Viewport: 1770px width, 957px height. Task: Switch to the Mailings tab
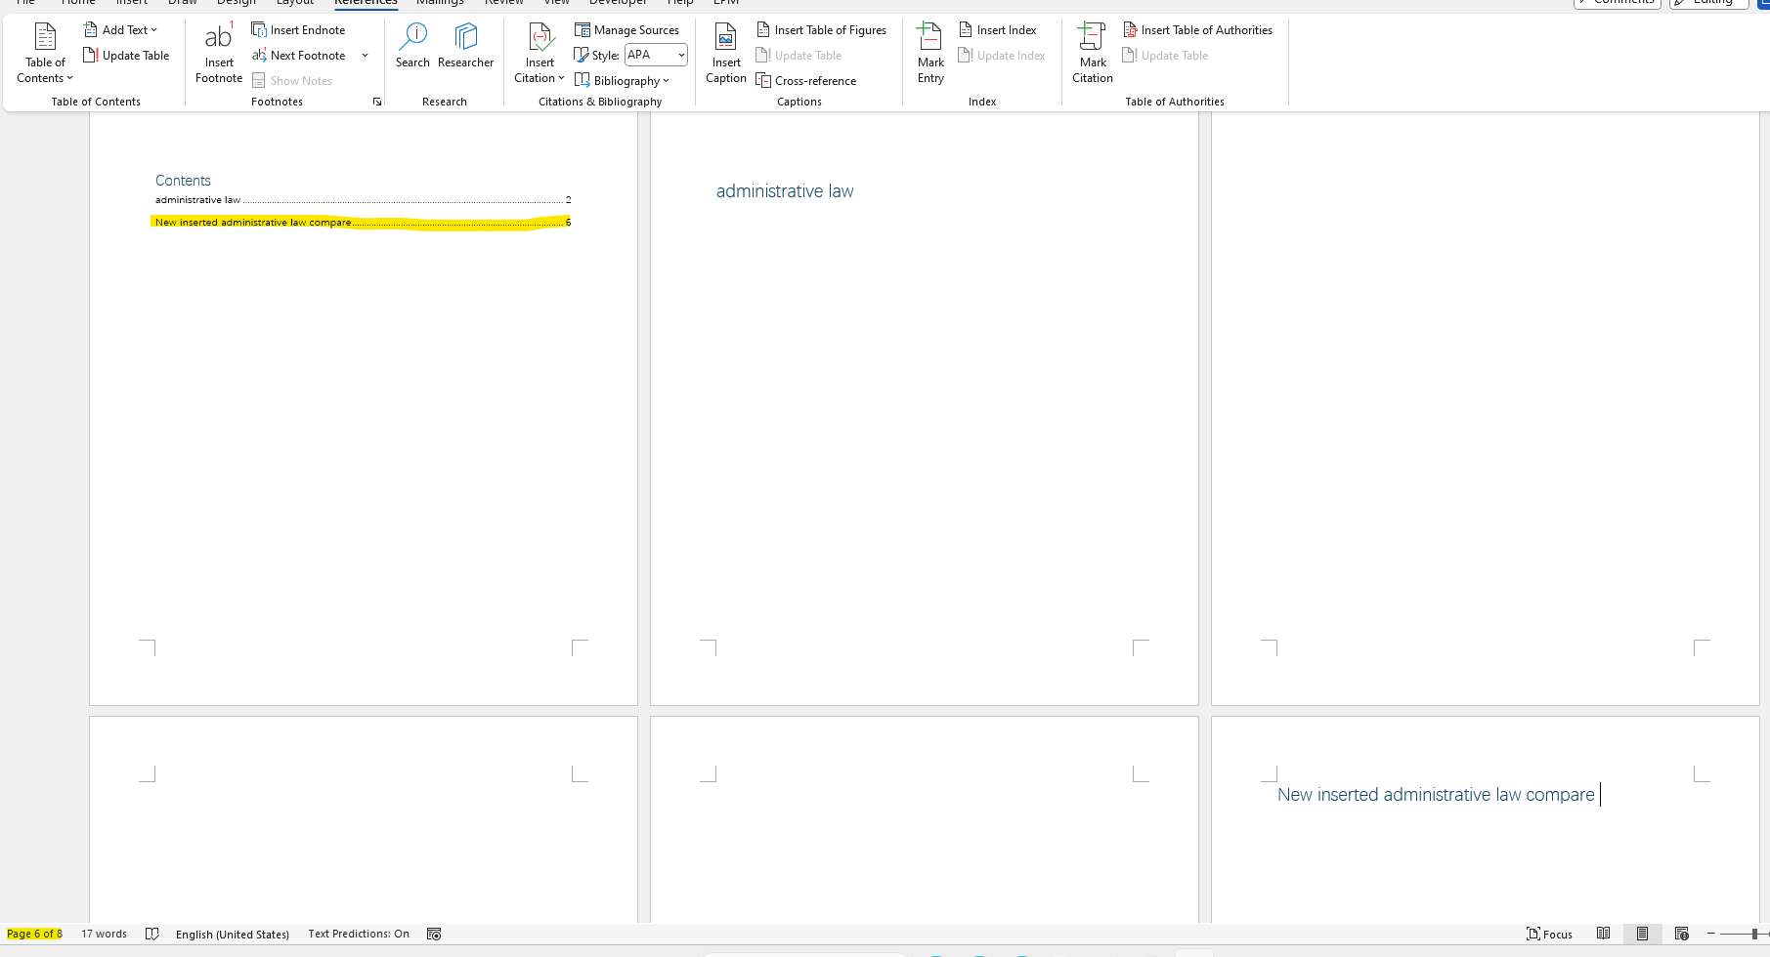coord(440,4)
